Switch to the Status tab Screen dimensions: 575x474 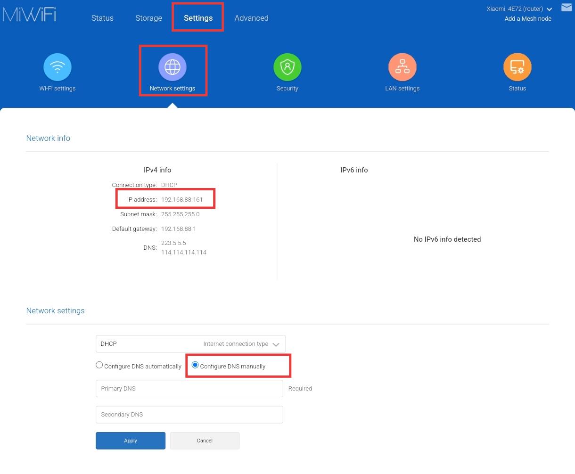click(102, 18)
